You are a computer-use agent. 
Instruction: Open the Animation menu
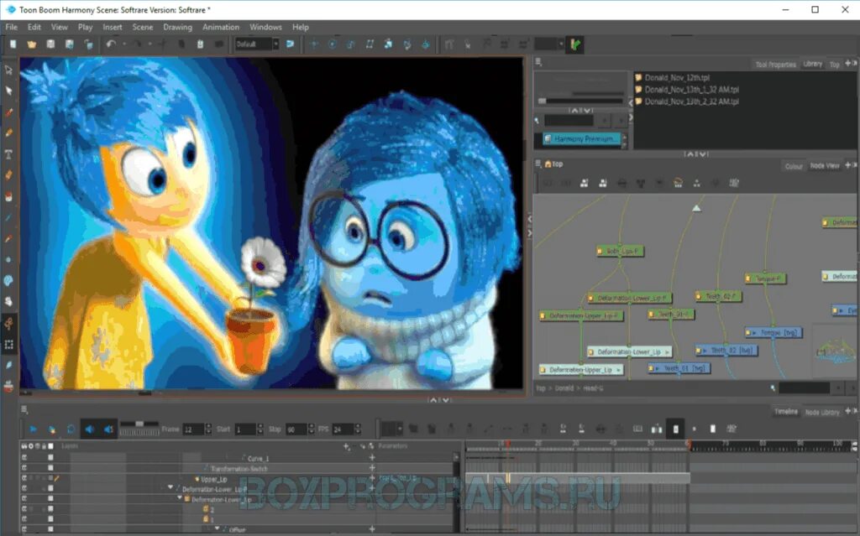(x=221, y=27)
